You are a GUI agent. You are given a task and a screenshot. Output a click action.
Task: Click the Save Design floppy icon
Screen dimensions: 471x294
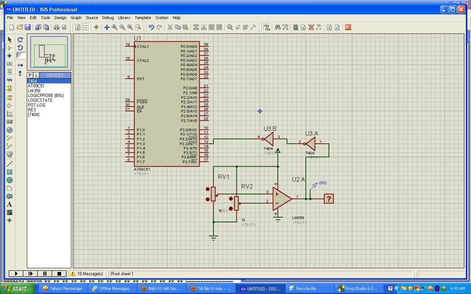[x=28, y=28]
